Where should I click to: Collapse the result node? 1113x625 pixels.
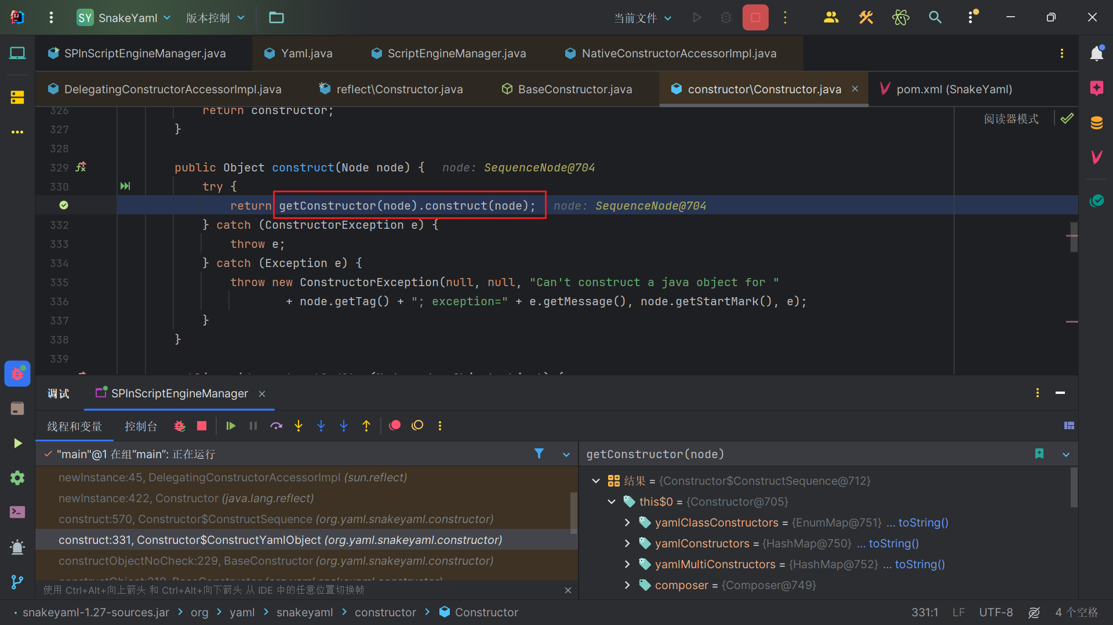[596, 481]
